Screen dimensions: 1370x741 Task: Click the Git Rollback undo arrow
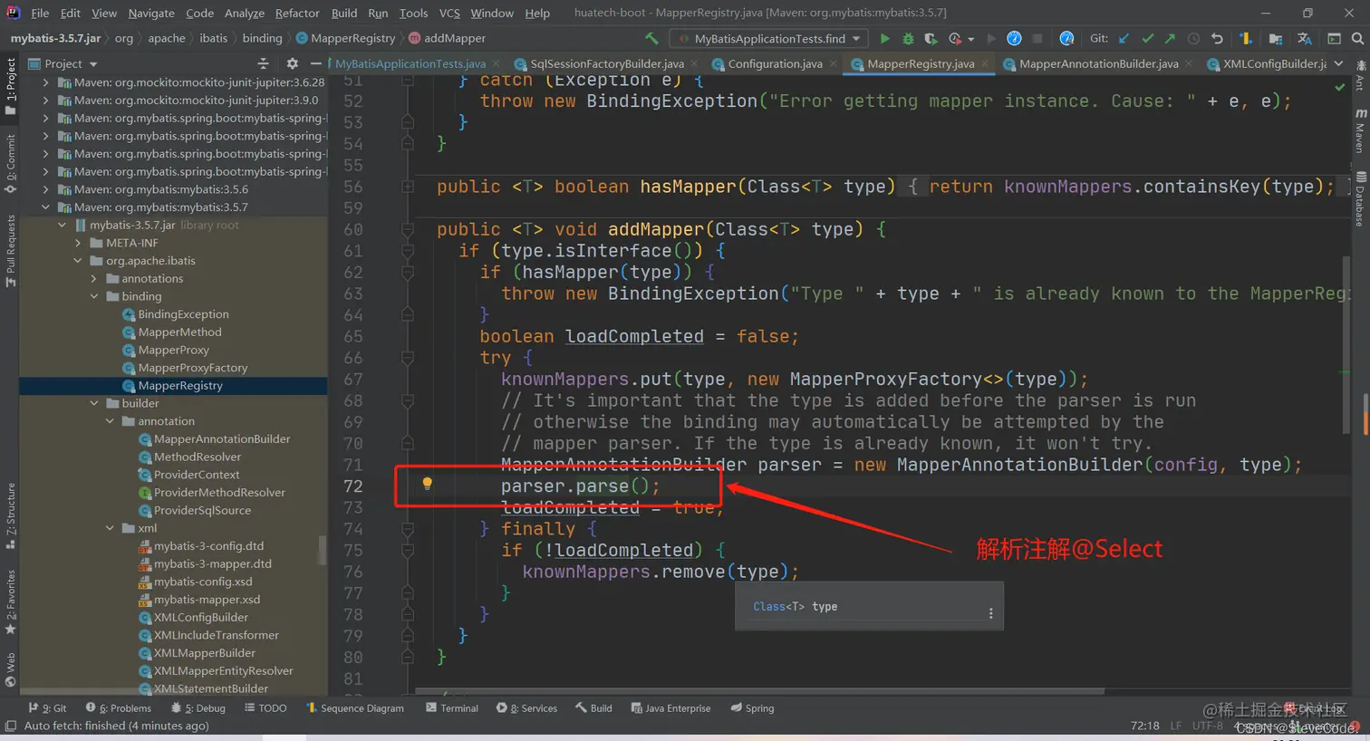[x=1217, y=38]
